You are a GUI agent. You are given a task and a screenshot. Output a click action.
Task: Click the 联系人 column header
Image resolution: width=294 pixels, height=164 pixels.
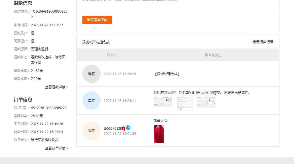click(x=112, y=55)
